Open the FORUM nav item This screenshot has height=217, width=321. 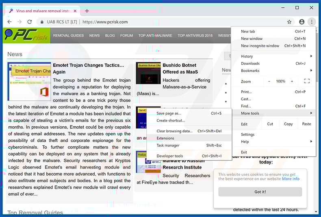point(126,36)
